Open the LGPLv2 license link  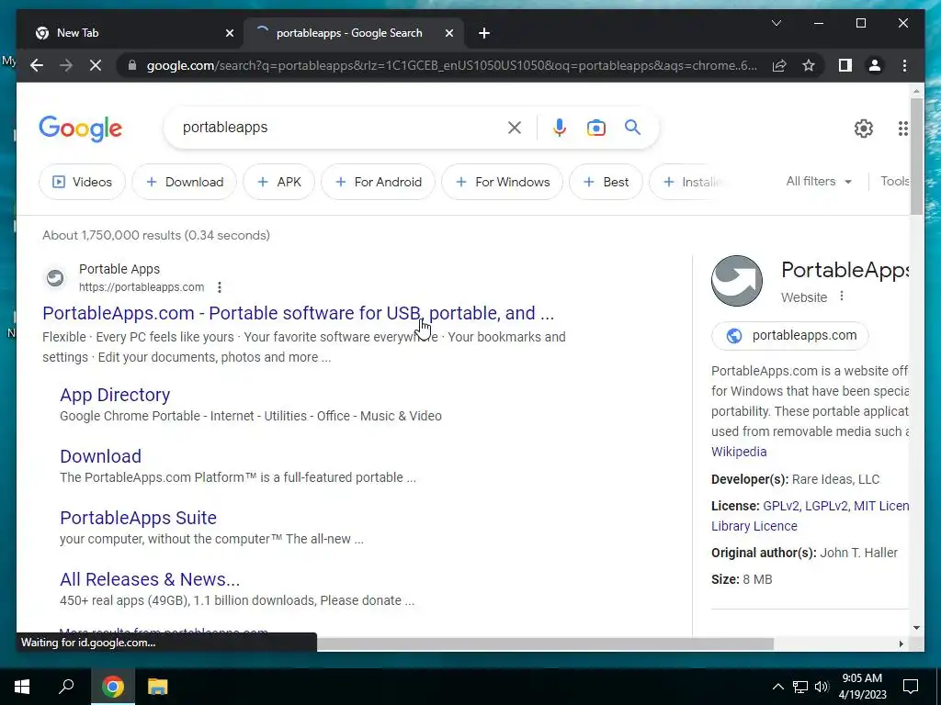(826, 506)
